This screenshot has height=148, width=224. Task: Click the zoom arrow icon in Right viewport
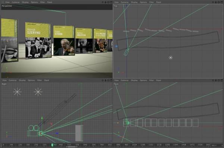coord(105,80)
